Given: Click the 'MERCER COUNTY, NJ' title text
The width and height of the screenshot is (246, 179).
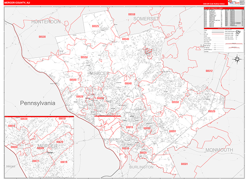Looking at the screenshot, I should (x=17, y=3).
